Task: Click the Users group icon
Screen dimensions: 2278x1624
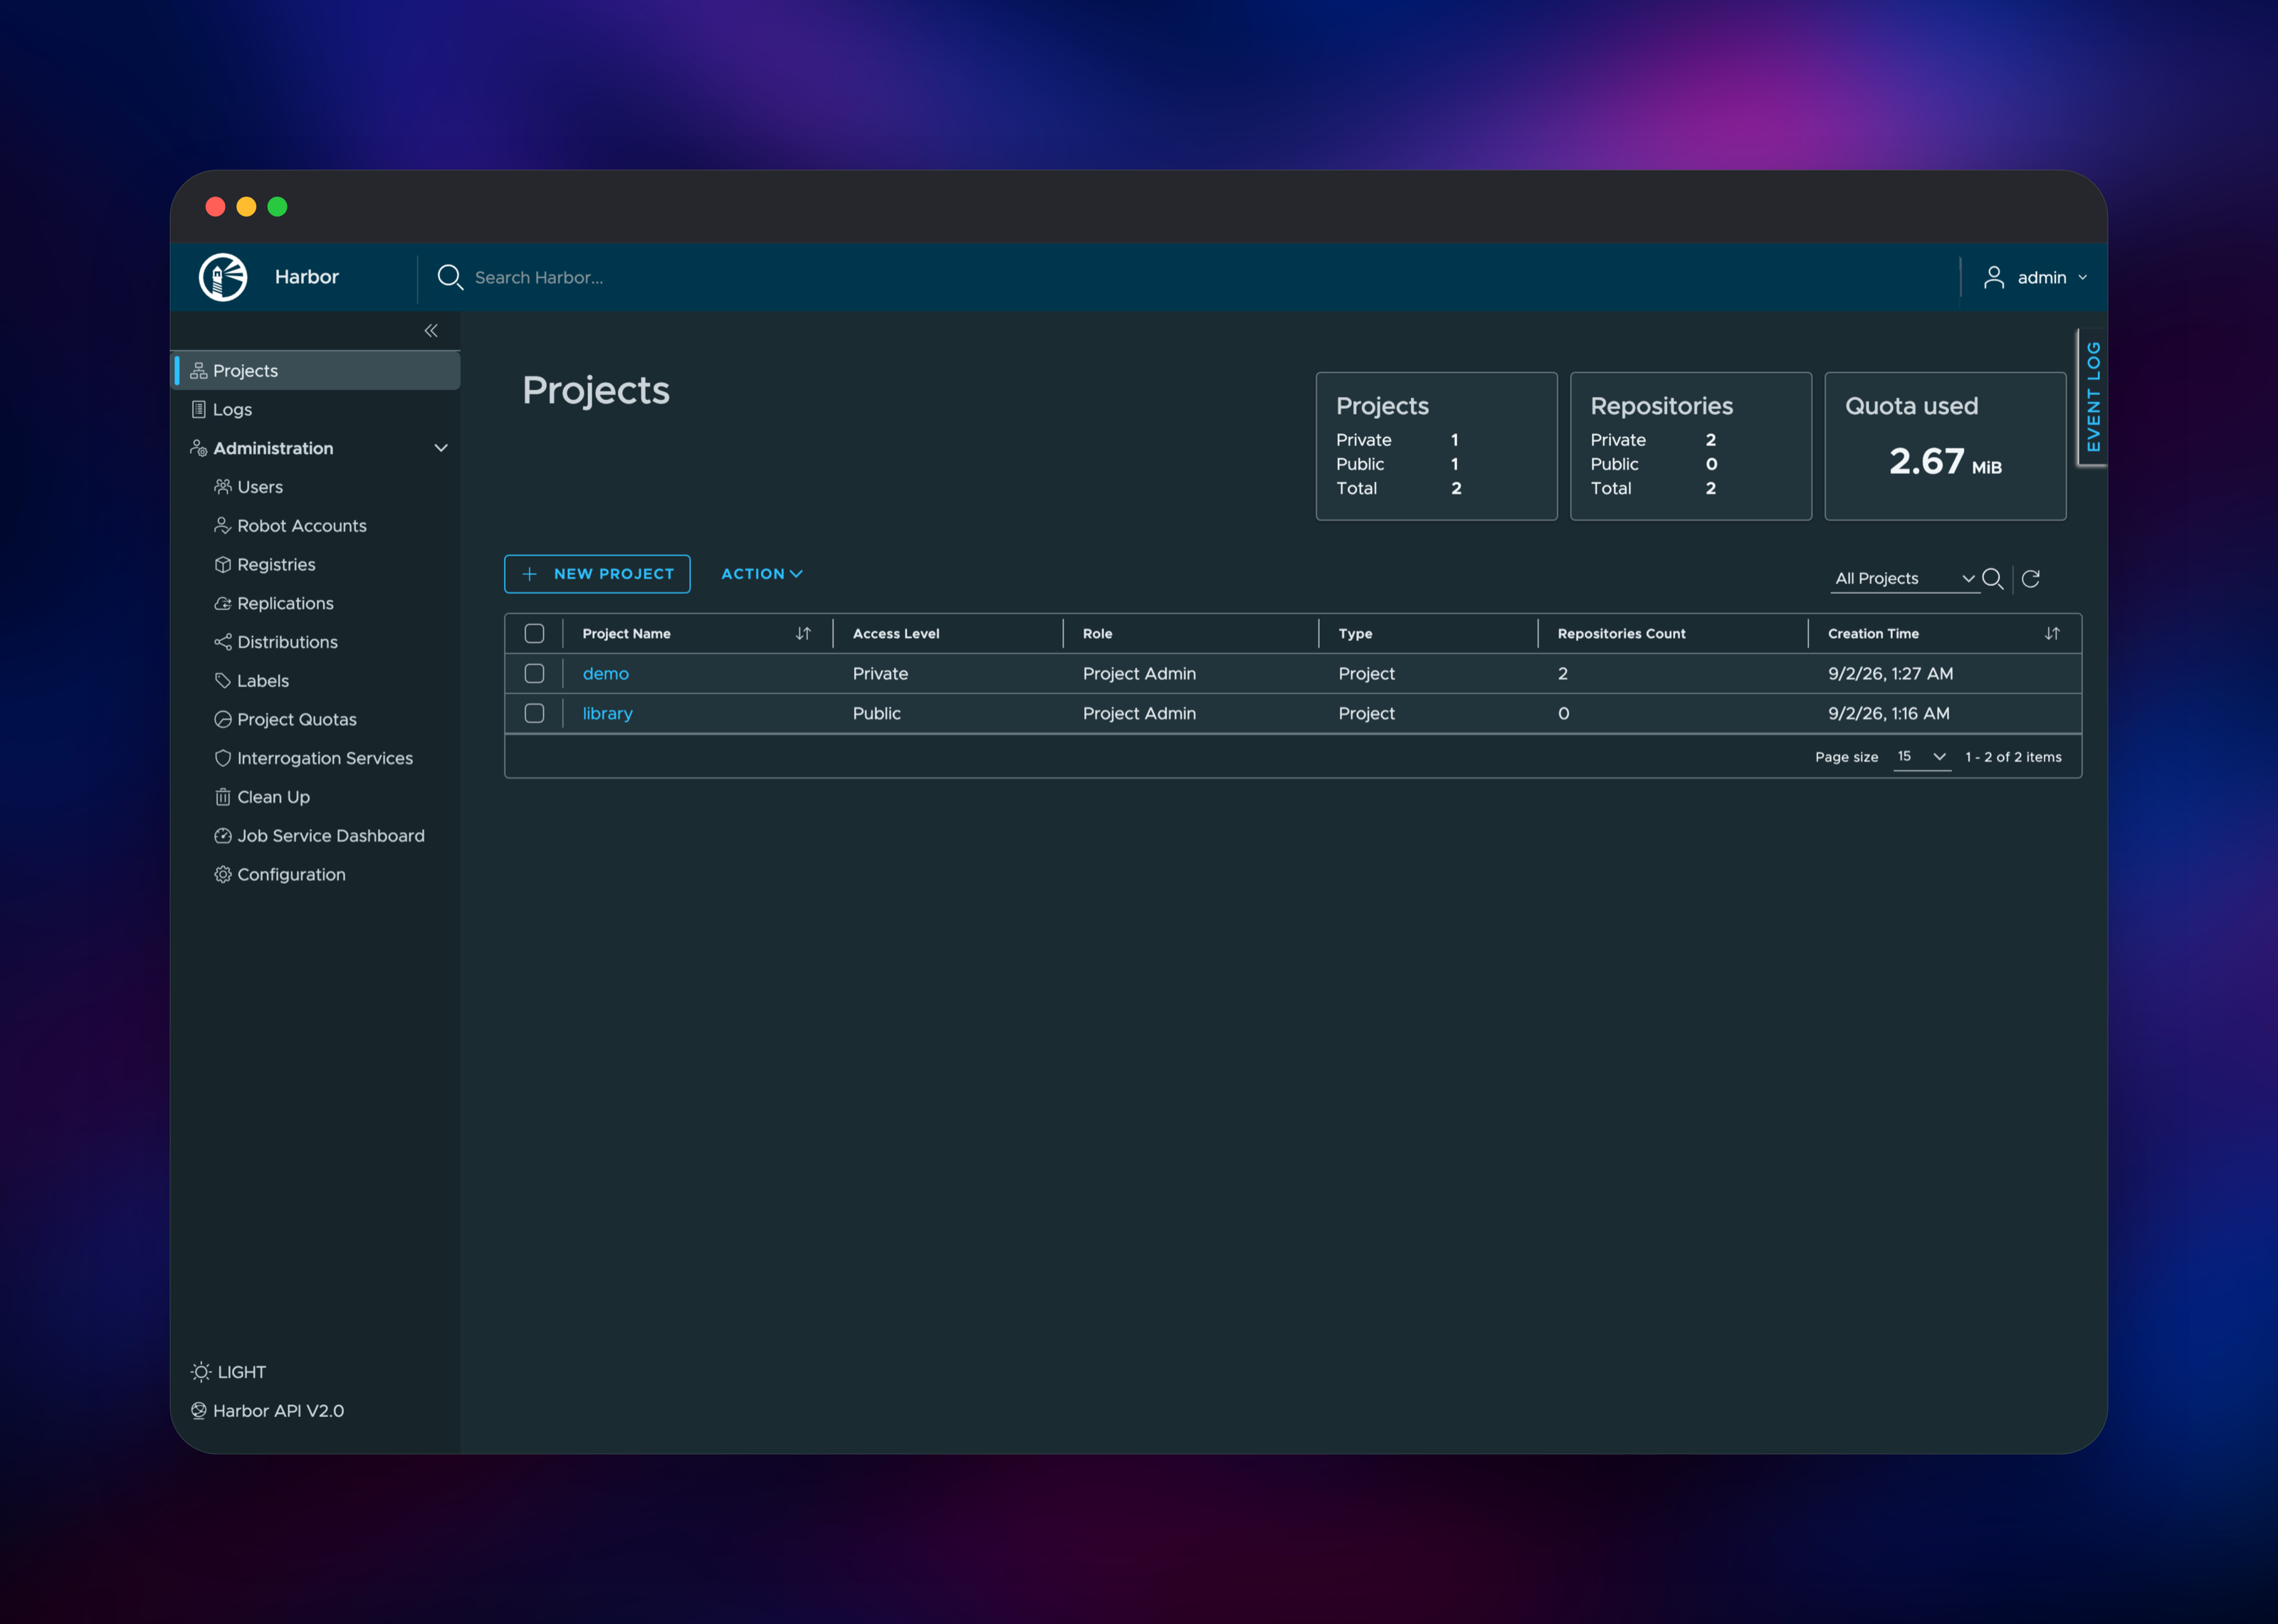Action: coord(223,487)
